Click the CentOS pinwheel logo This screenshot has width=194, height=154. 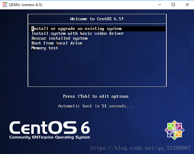(175, 130)
